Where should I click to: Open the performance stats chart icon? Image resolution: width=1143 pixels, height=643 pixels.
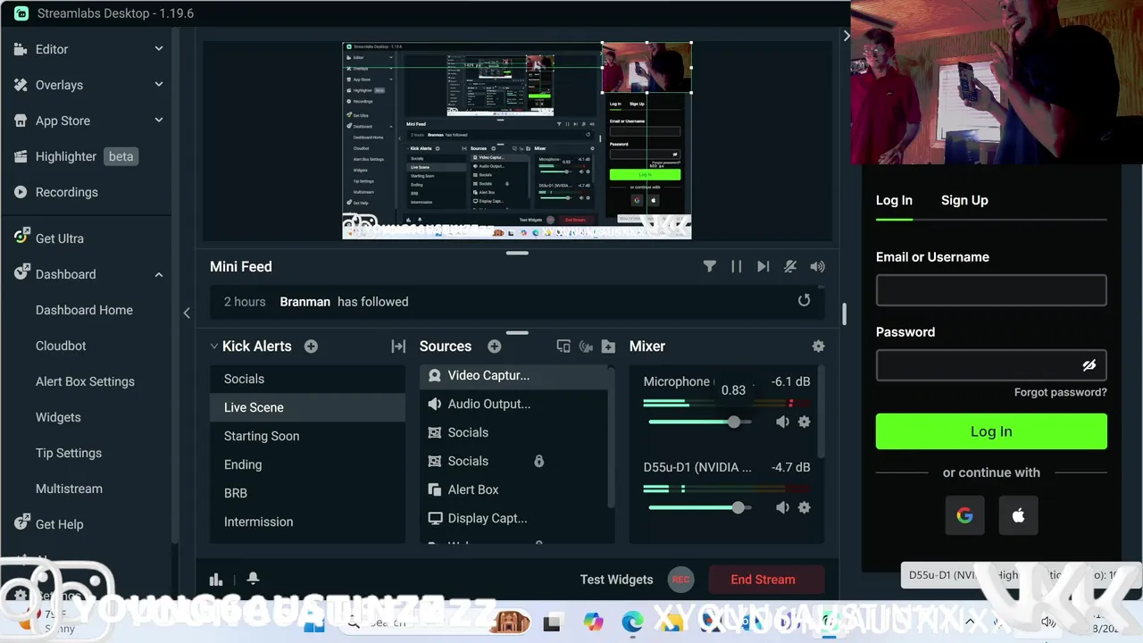pyautogui.click(x=216, y=580)
